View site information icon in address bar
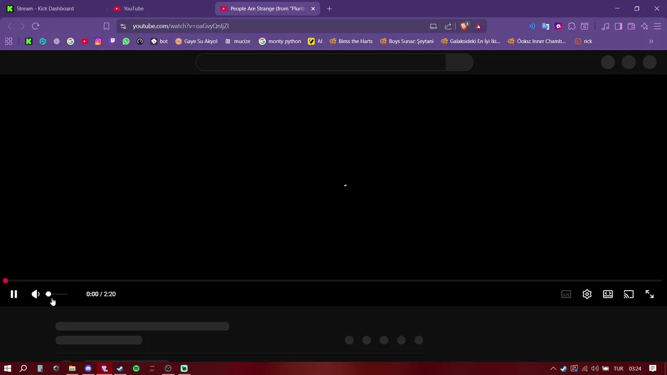The height and width of the screenshot is (375, 667). (x=123, y=26)
